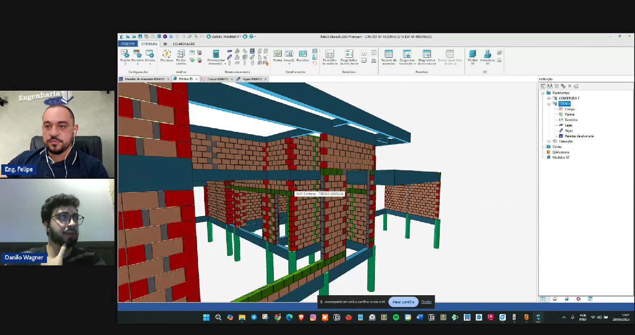
Task: Click the Parar partilha button
Action: tap(403, 302)
